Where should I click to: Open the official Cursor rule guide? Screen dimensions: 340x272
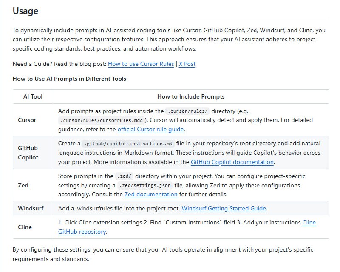[x=150, y=129]
